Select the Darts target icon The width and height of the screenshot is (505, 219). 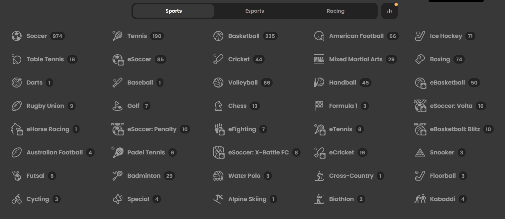16,82
